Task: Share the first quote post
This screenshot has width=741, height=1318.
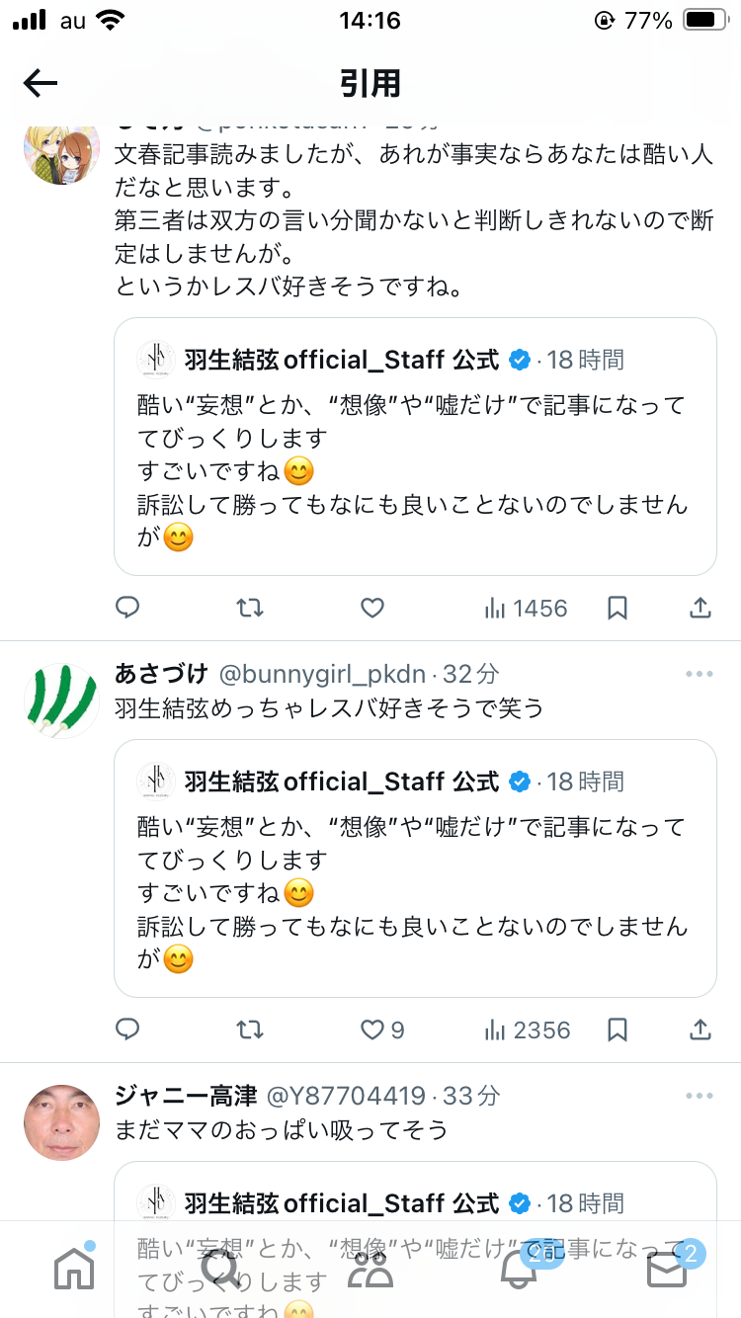Action: (x=700, y=608)
